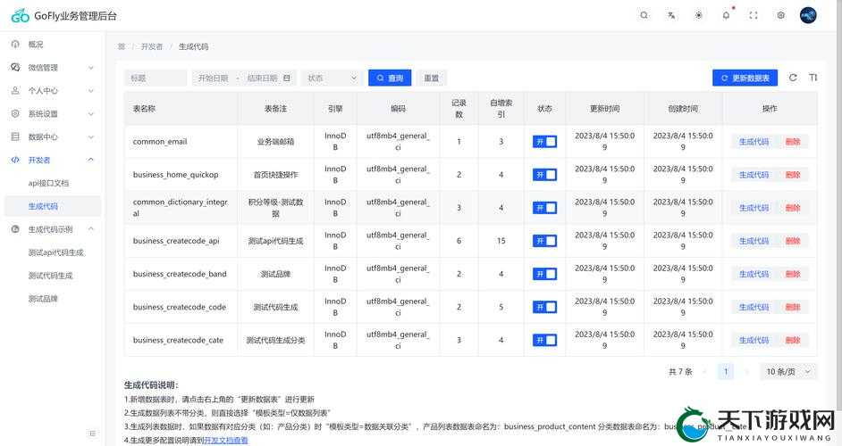Image resolution: width=842 pixels, height=446 pixels.
Task: Expand the 微信管理 menu chevron
Action: tap(91, 68)
